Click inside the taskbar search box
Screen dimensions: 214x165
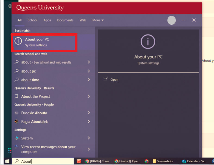pos(43,161)
